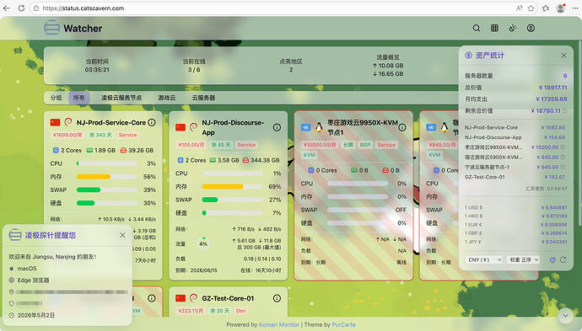Click China flag on NJ-Prod-Service-Core card
Image resolution: width=582 pixels, height=331 pixels.
(55, 122)
